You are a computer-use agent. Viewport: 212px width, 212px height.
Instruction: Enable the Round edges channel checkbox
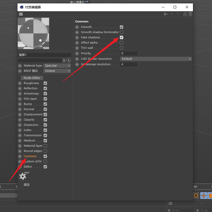[45, 151]
